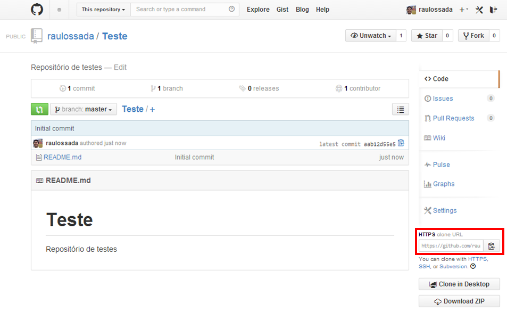Image resolution: width=507 pixels, height=312 pixels.
Task: Click raulossada's profile avatar in header
Action: pyautogui.click(x=411, y=10)
